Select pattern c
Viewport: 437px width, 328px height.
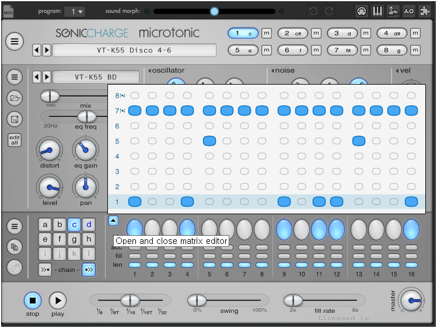tap(74, 225)
